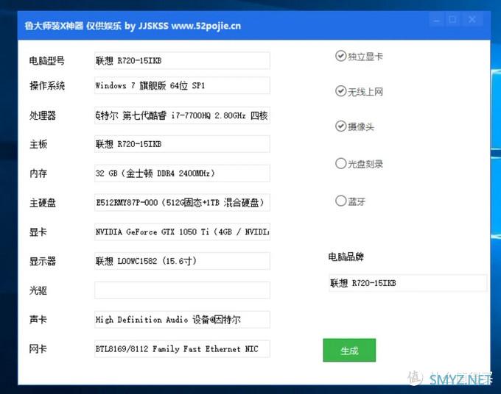Click the 网卡 field with Family Fast Ethernet
Viewport: 501px width, 394px height.
182,349
